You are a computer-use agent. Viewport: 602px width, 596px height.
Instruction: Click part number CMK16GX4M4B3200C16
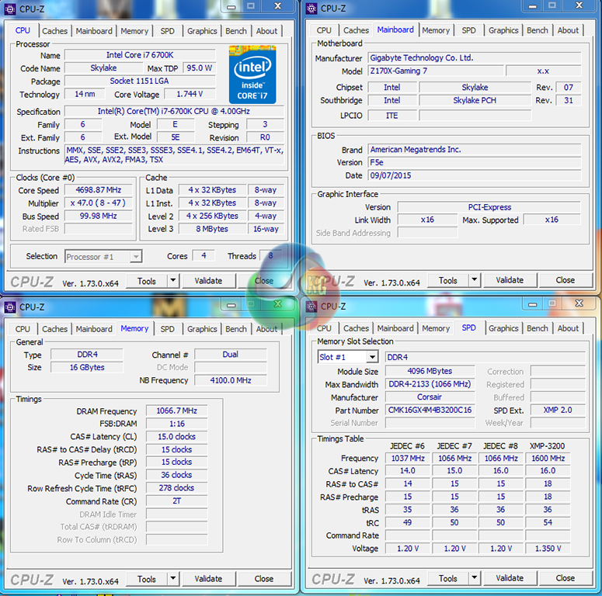tap(430, 410)
